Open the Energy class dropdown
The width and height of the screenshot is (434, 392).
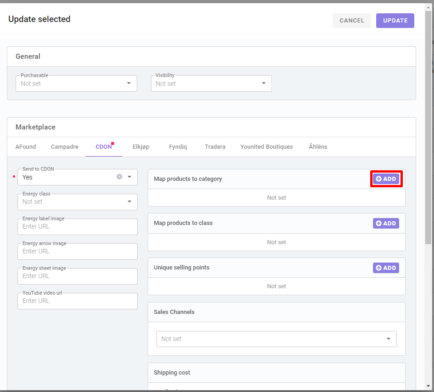coord(78,202)
